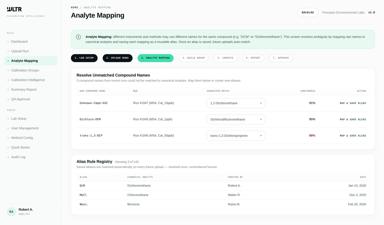Image resolution: width=384 pixels, height=225 pixels.
Task: Click the Confidence column header
Action: pos(308,91)
